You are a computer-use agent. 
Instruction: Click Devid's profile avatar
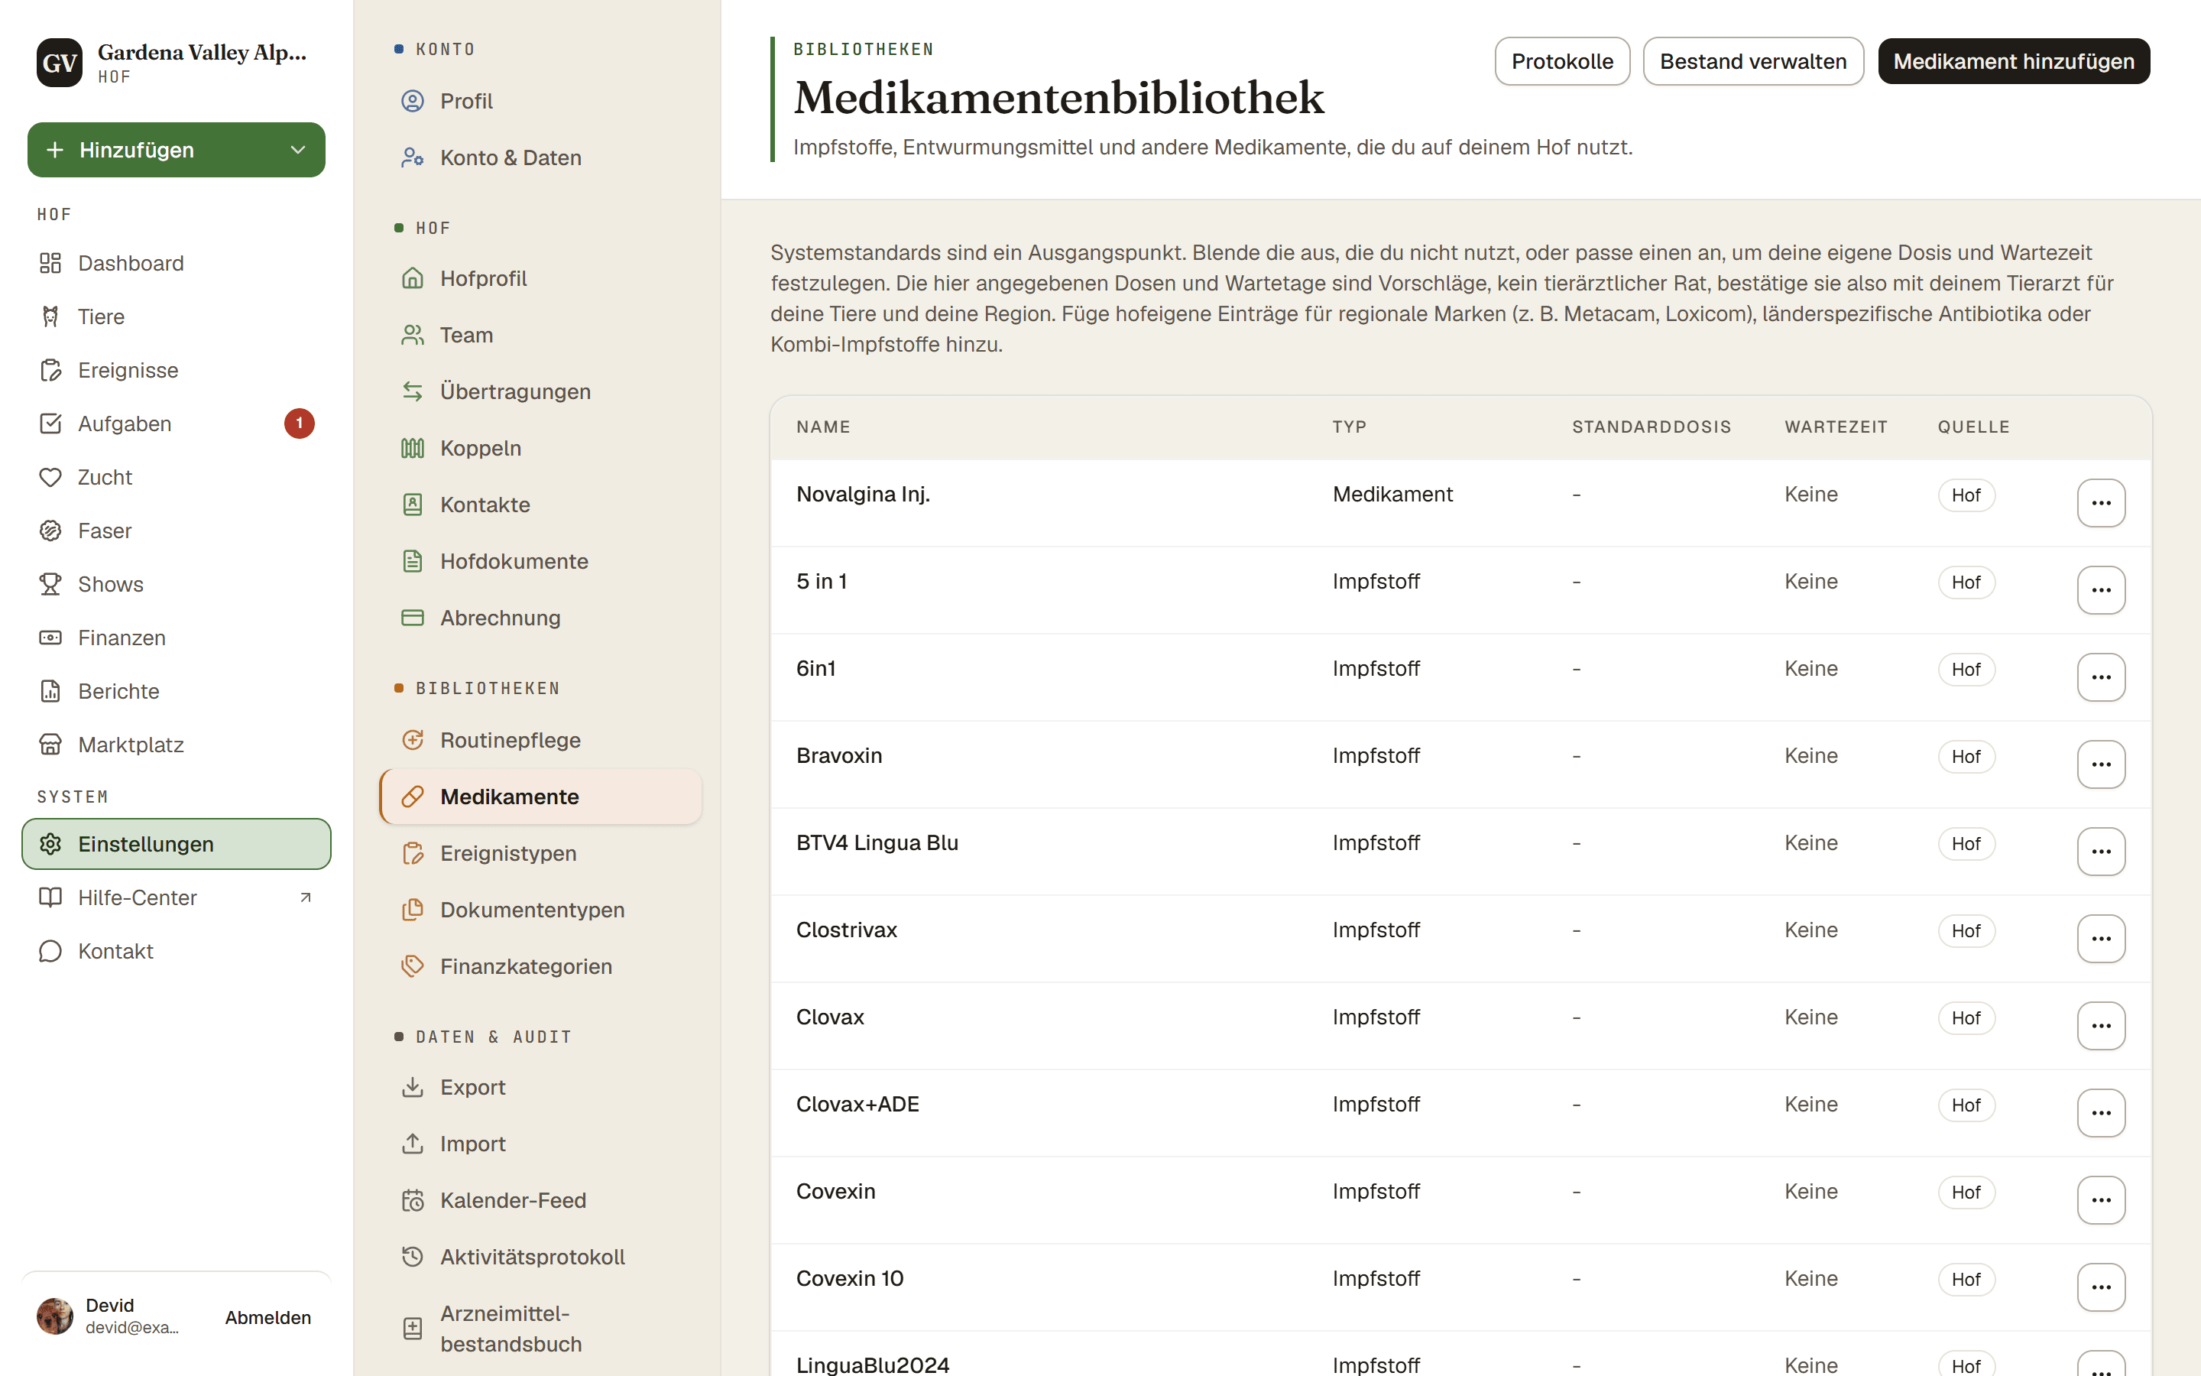[x=54, y=1316]
